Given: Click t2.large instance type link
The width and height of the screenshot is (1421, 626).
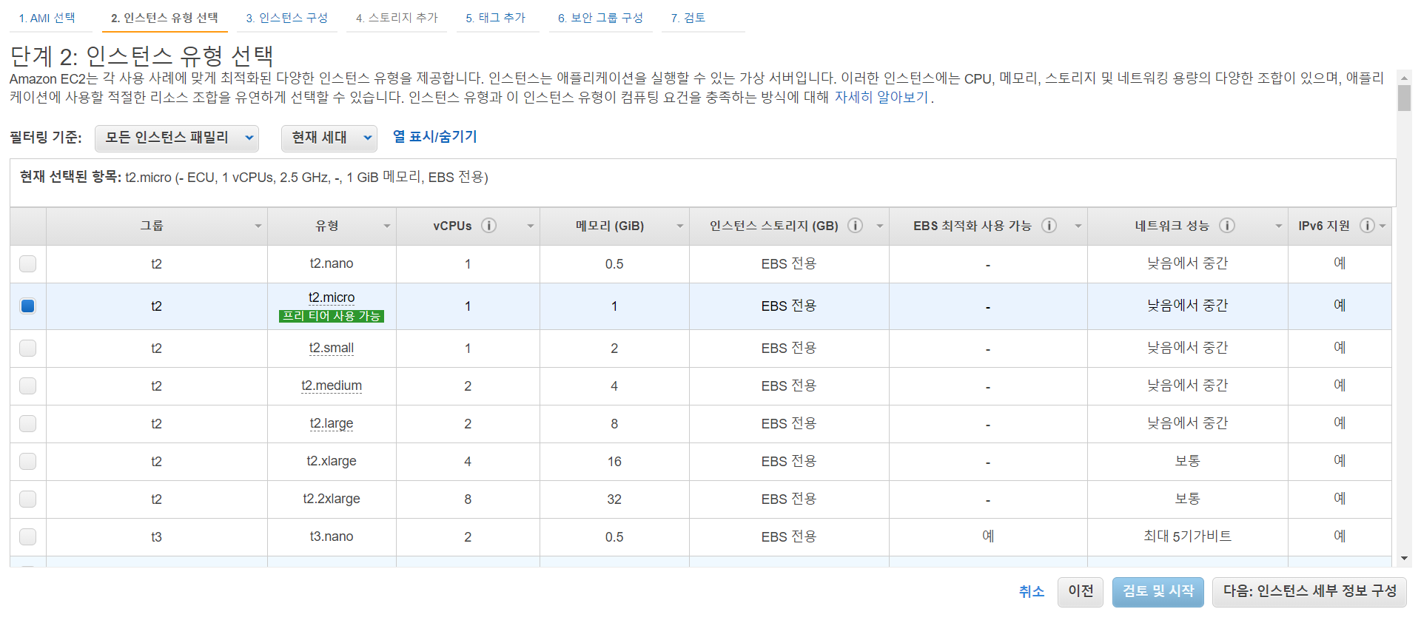Looking at the screenshot, I should click(332, 423).
